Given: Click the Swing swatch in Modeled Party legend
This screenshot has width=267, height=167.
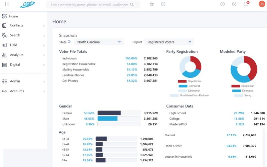Looking at the screenshot, I should (x=239, y=96).
